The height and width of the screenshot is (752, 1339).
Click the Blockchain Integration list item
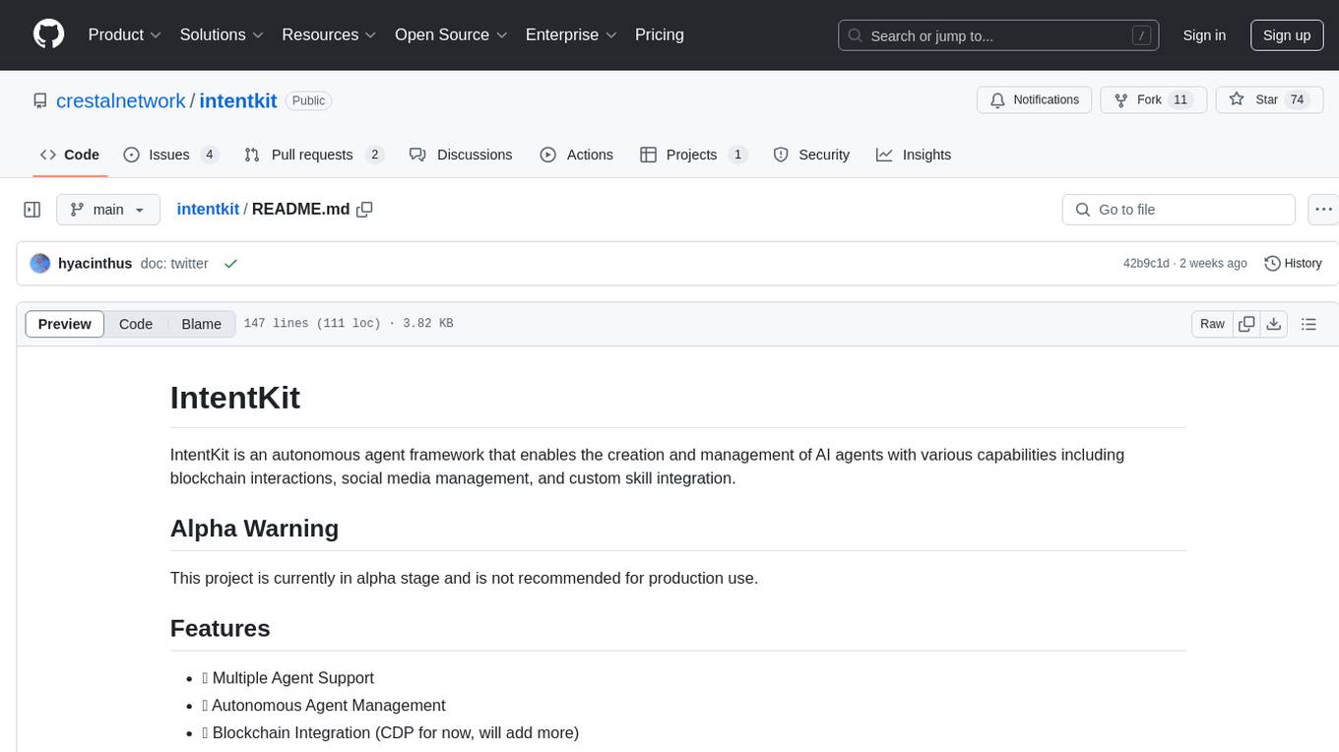[x=390, y=733]
